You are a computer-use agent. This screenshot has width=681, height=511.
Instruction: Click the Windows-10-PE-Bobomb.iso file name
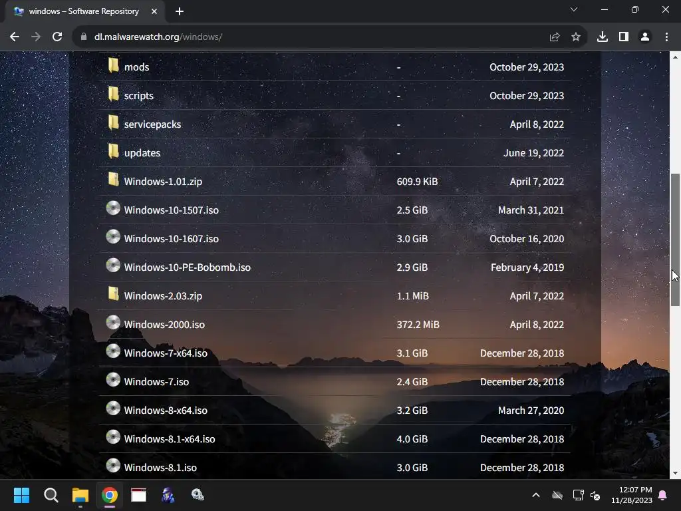[x=187, y=267]
